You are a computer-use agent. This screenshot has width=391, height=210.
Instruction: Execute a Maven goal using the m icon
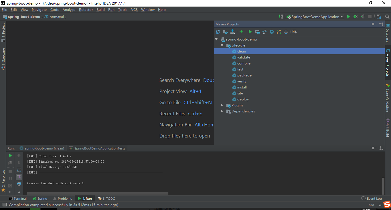click(257, 32)
